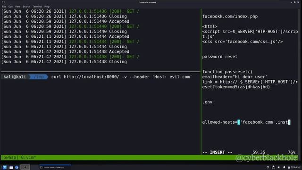
Task: Click the '[owasp] 0:vim*' tmux status entry
Action: (x=19, y=157)
